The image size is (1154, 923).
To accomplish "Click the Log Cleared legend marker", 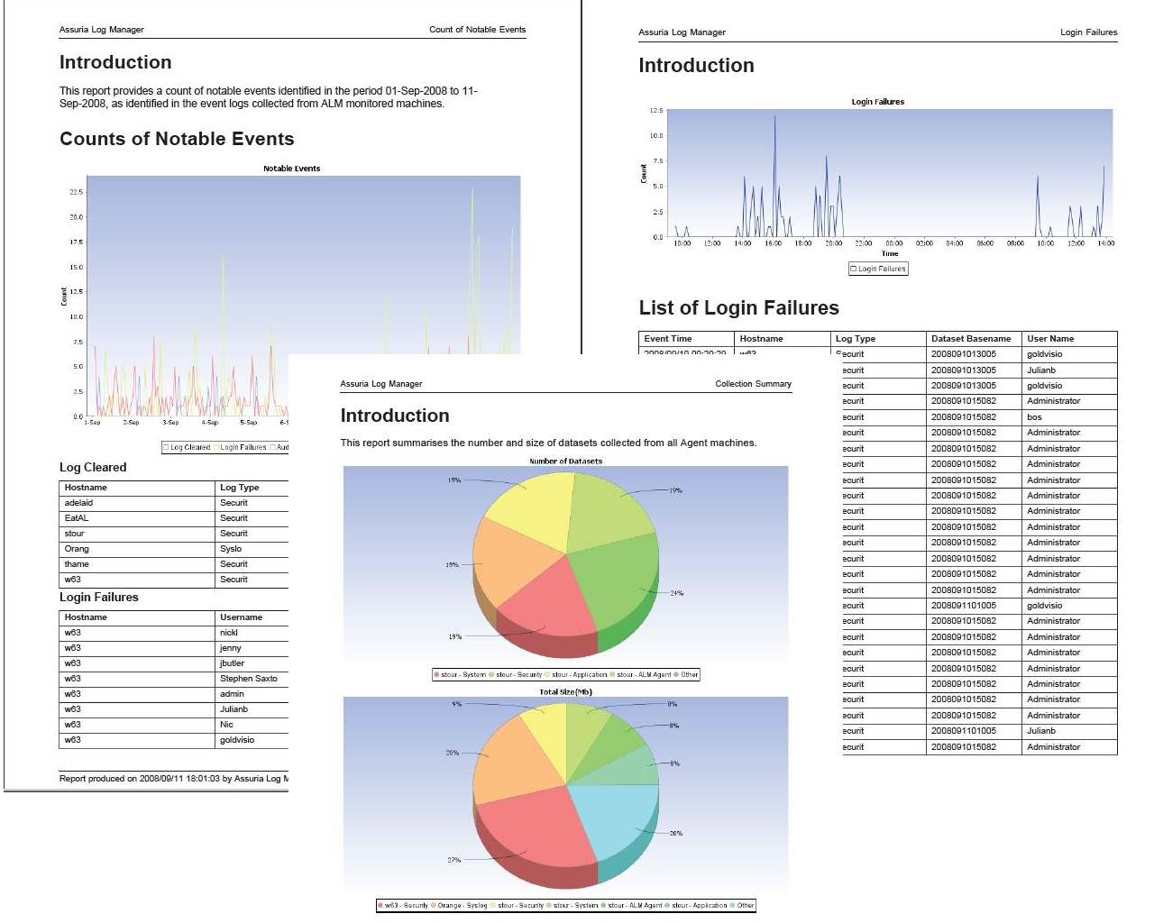I will [x=167, y=447].
